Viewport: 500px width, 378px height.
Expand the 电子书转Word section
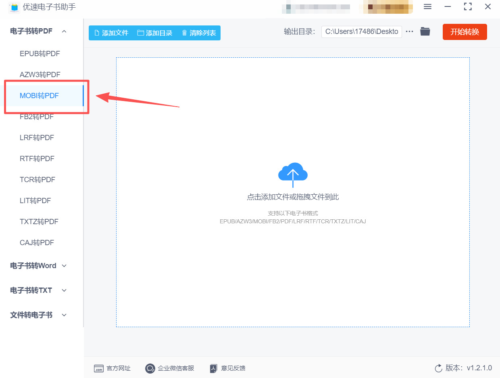click(39, 266)
